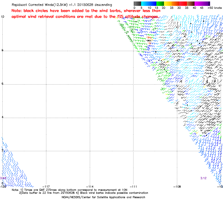Click the 'NOAA/NESDIS/Center for Satellite Applications' credit
The image size is (223, 202).
pos(103,197)
